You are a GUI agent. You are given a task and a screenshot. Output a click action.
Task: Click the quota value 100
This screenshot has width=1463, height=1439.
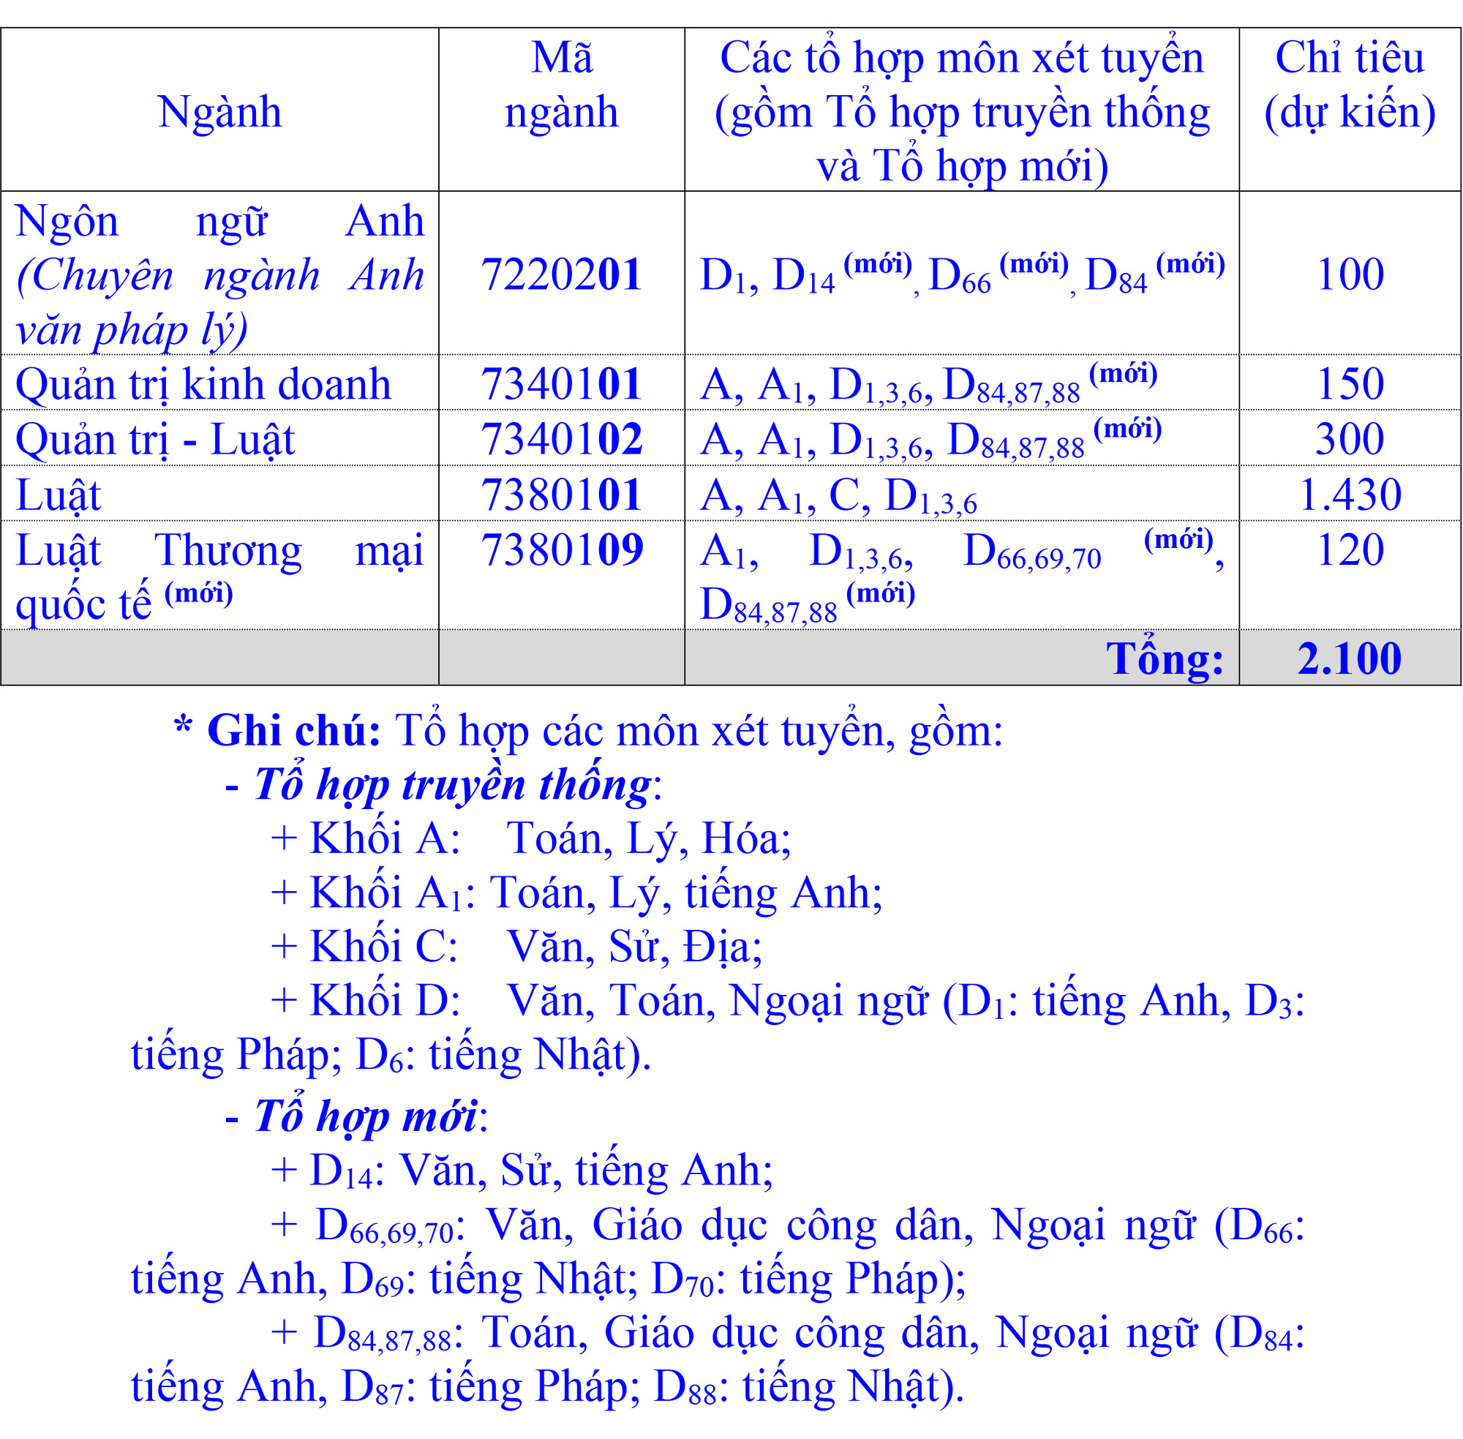[1350, 274]
